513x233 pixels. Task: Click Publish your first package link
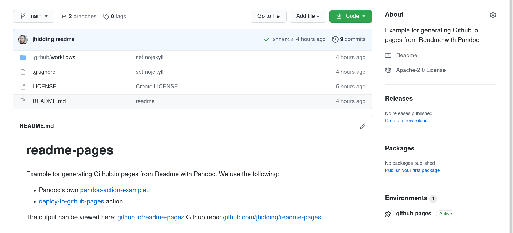coord(412,170)
